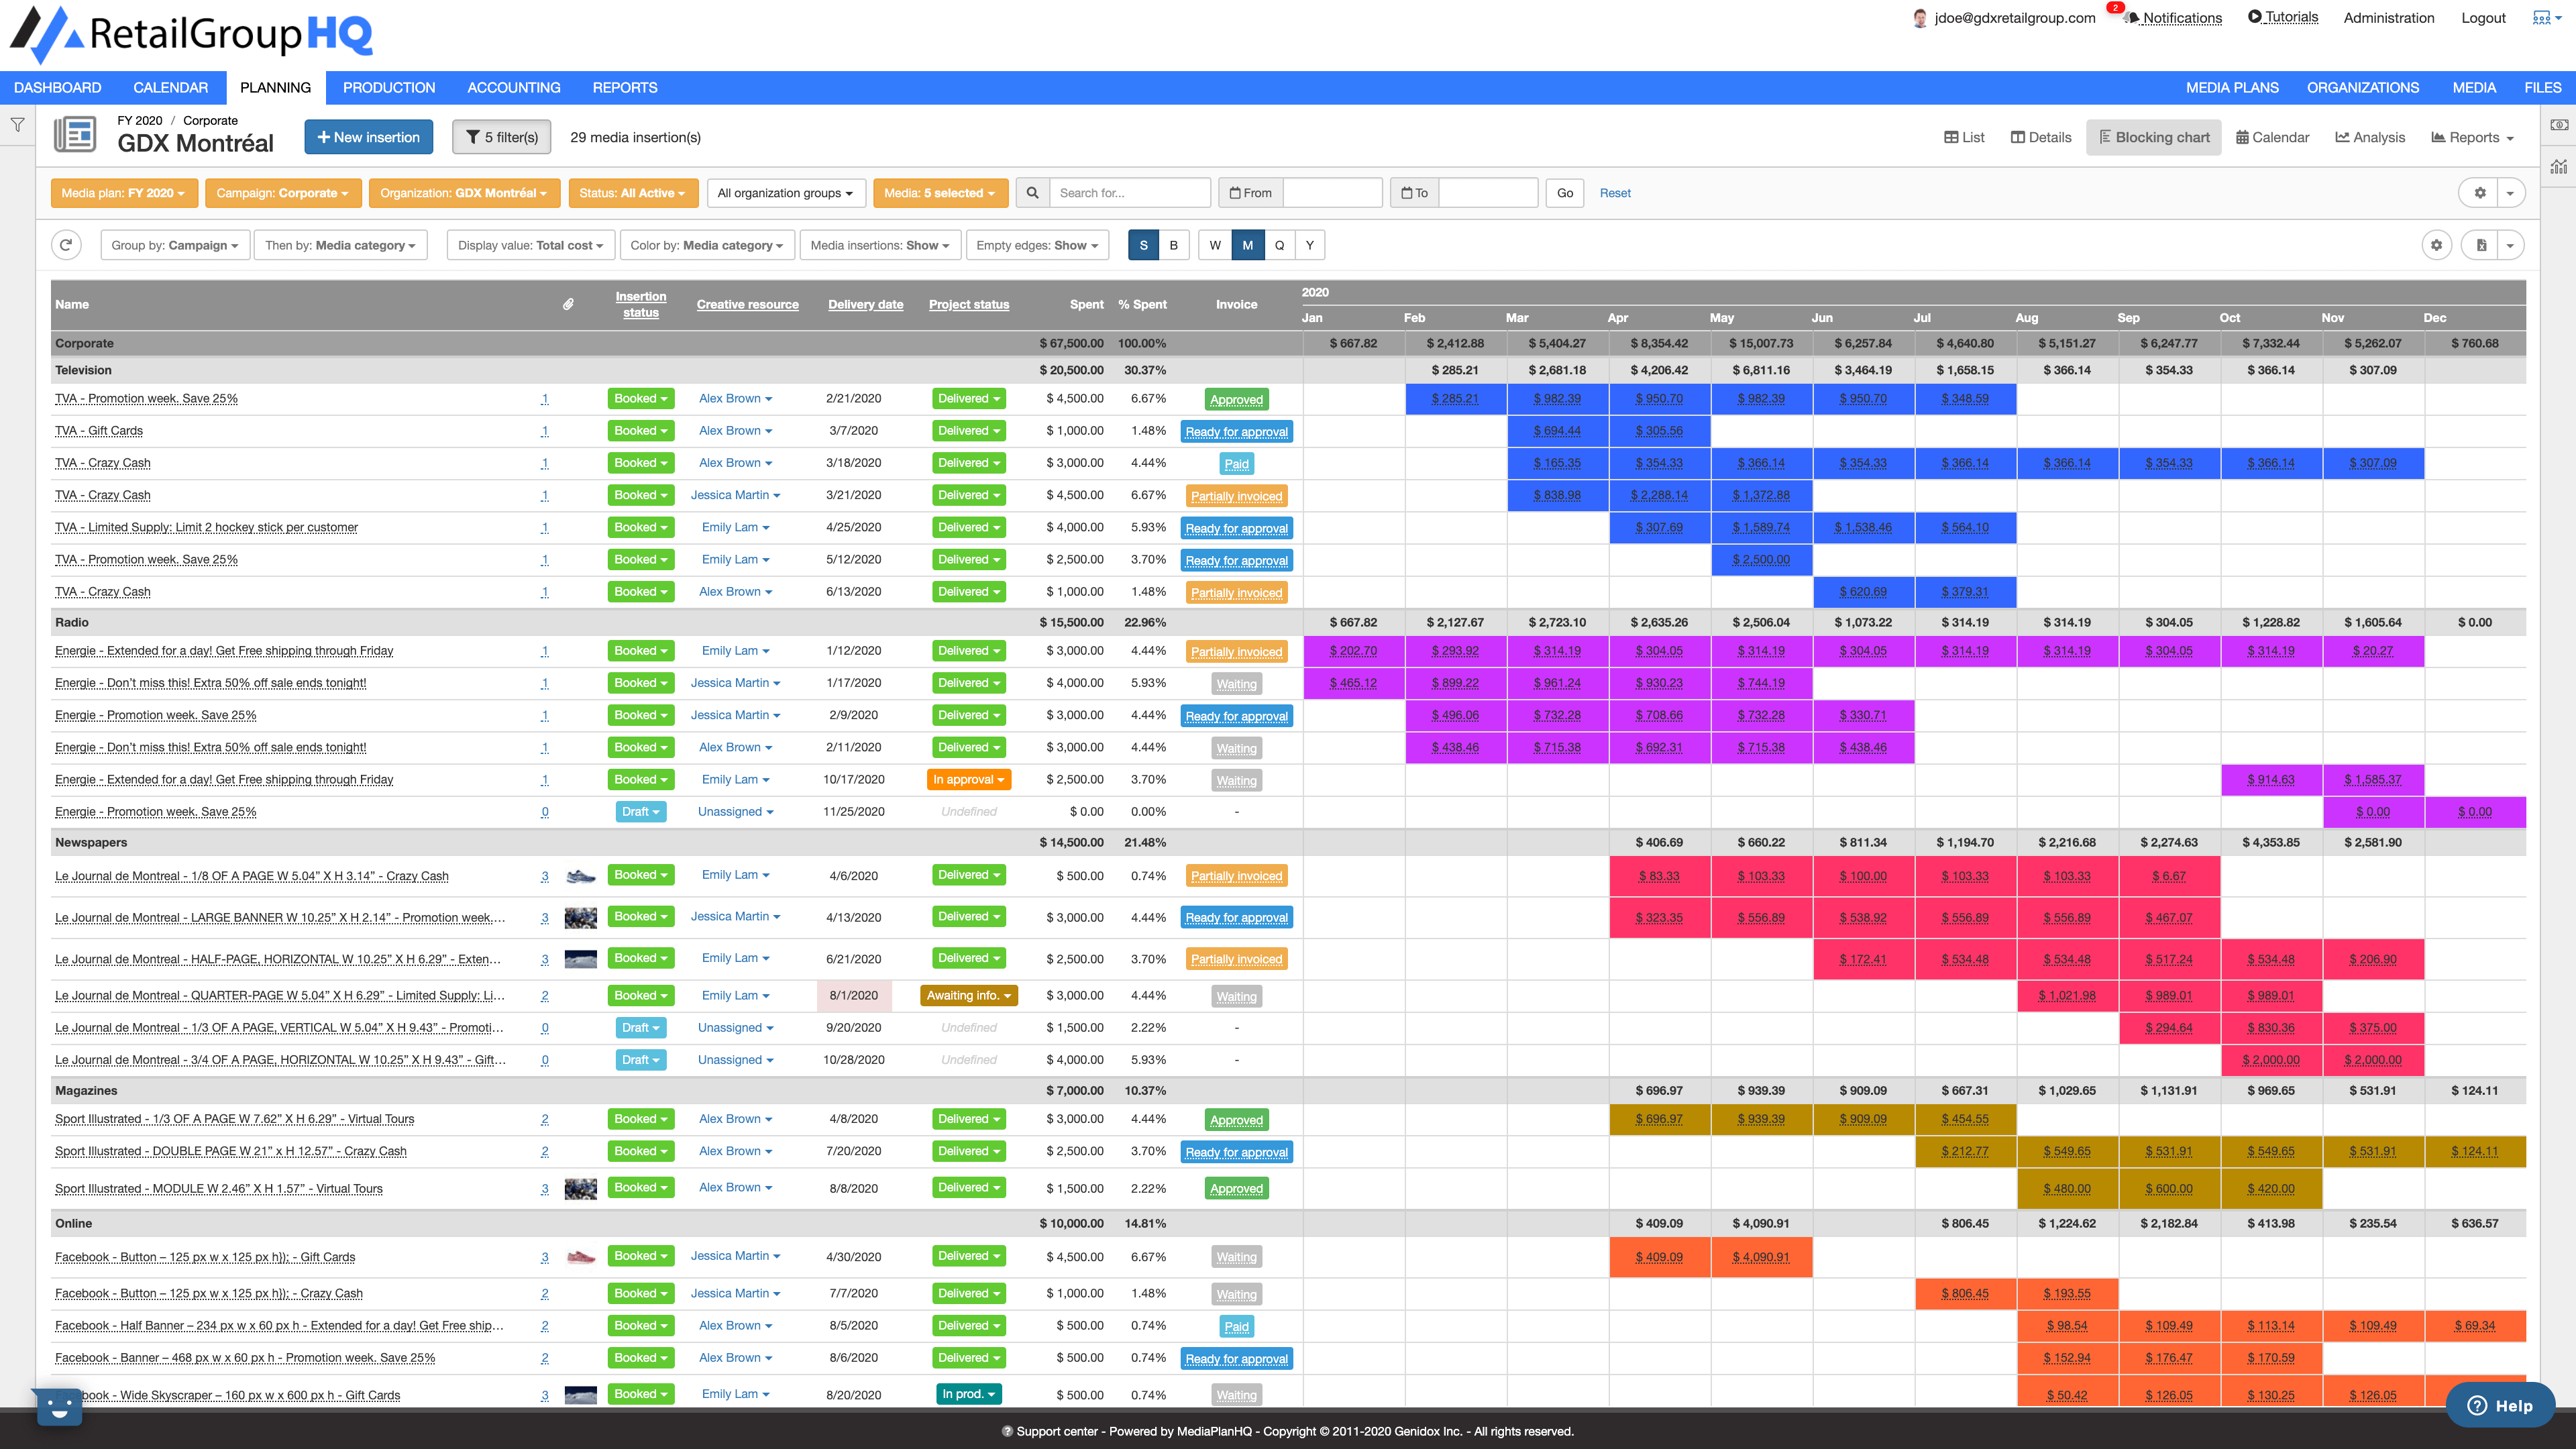
Task: Open MEDIA PLANS section
Action: pyautogui.click(x=2232, y=87)
